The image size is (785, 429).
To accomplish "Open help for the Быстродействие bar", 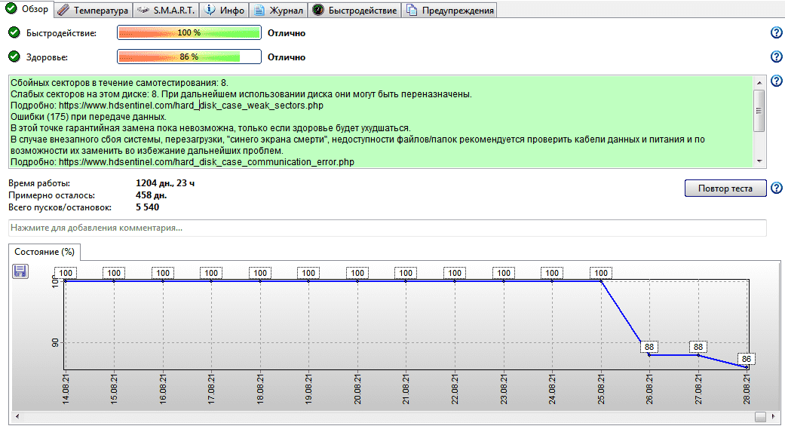I will (x=776, y=33).
